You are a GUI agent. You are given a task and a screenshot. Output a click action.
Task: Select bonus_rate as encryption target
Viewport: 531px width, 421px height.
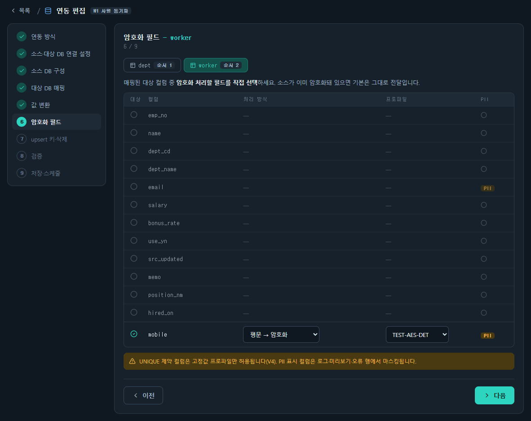tap(134, 222)
